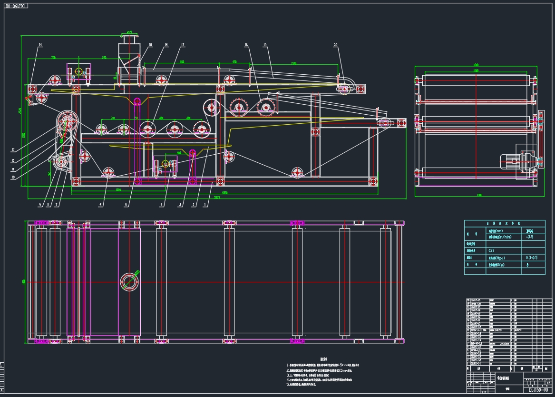555x397 pixels.
Task: Click part callout number 10 on the left
Action: (13, 177)
